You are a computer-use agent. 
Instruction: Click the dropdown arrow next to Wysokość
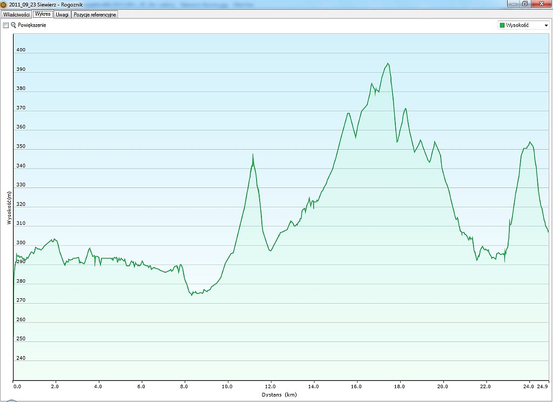point(546,25)
